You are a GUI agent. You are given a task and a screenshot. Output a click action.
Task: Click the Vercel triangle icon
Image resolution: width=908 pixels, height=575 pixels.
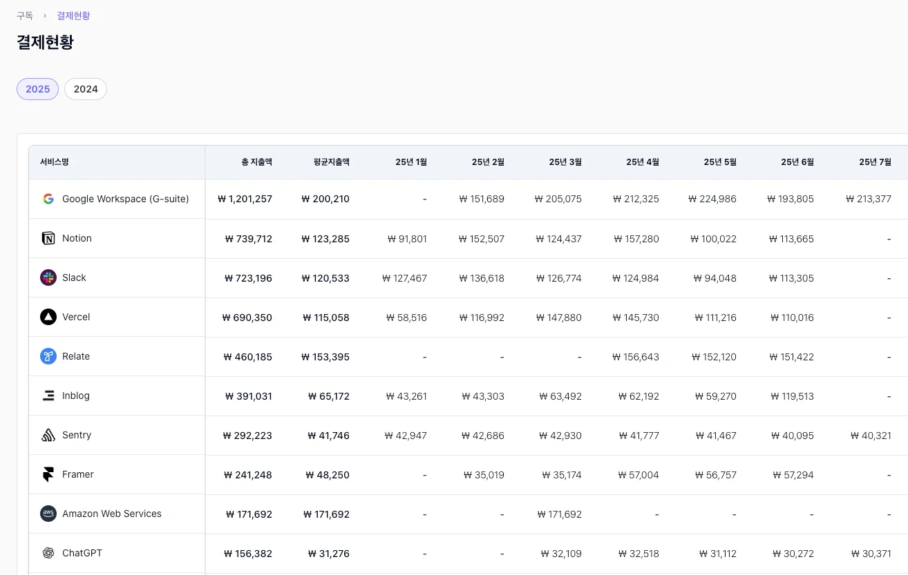click(x=48, y=317)
